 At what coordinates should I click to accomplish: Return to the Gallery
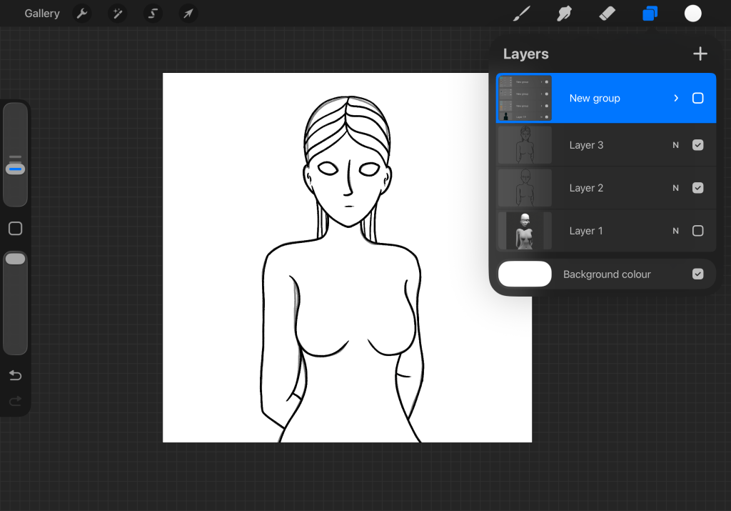pos(41,14)
